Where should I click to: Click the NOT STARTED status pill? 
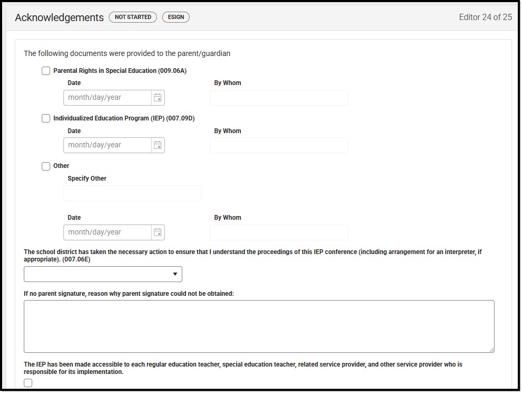pyautogui.click(x=133, y=17)
